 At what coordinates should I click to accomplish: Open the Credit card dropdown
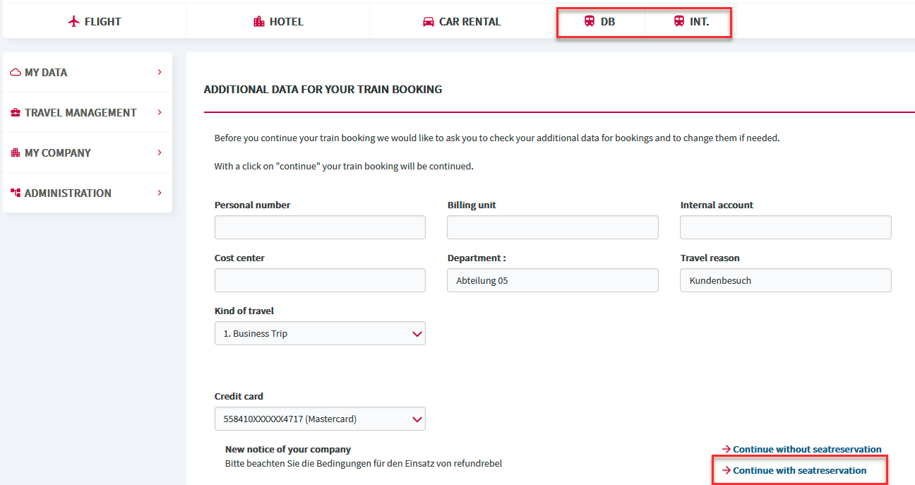[320, 419]
